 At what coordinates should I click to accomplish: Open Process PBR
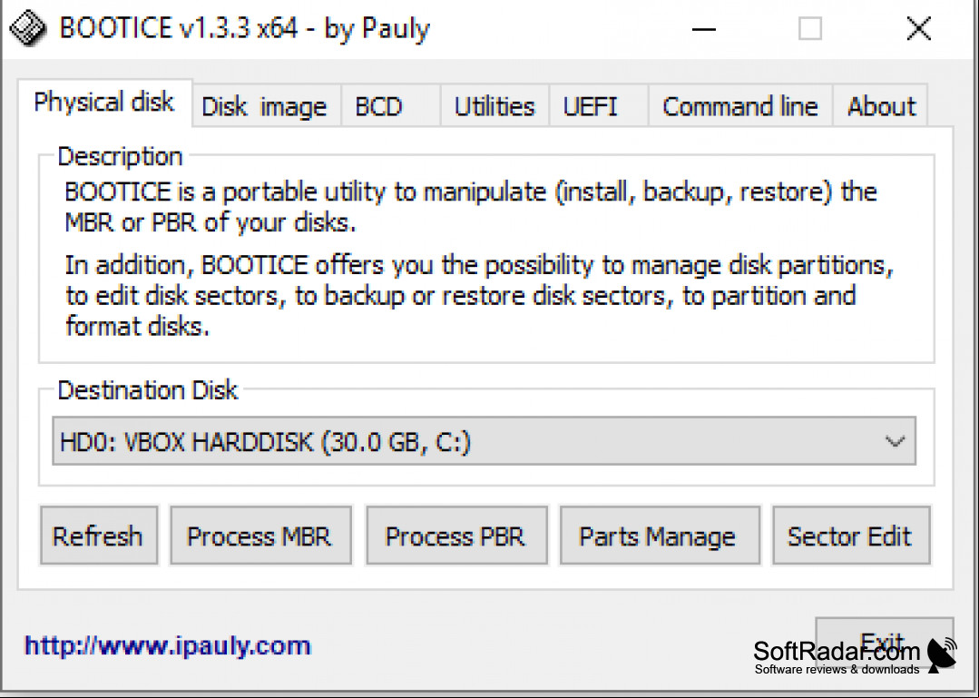coord(456,536)
